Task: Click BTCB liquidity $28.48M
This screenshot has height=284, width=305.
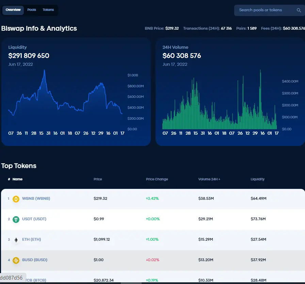Action: pos(258,280)
